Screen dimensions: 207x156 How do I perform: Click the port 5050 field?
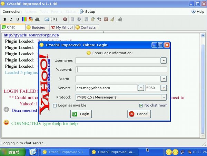(x=153, y=88)
